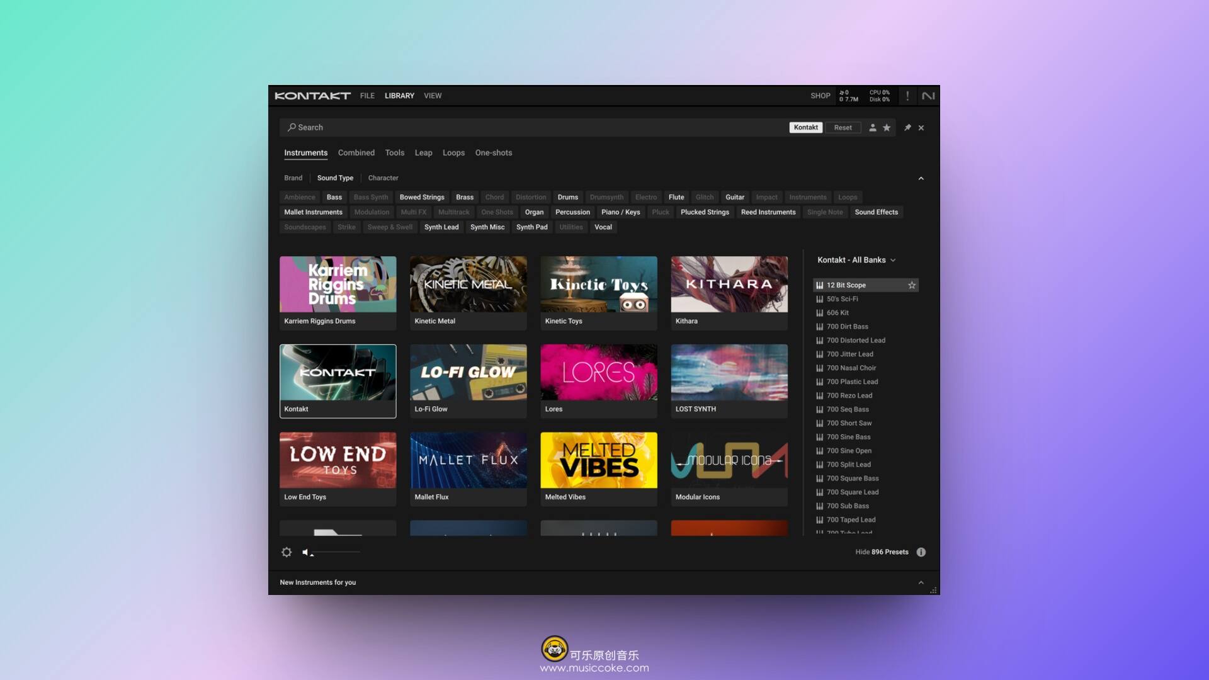Open the FILE menu
Screen dimensions: 1209x680
tap(367, 96)
